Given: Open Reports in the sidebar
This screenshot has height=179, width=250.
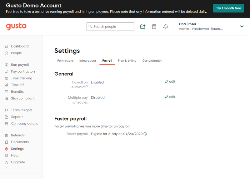Looking at the screenshot, I should pos(17,117).
